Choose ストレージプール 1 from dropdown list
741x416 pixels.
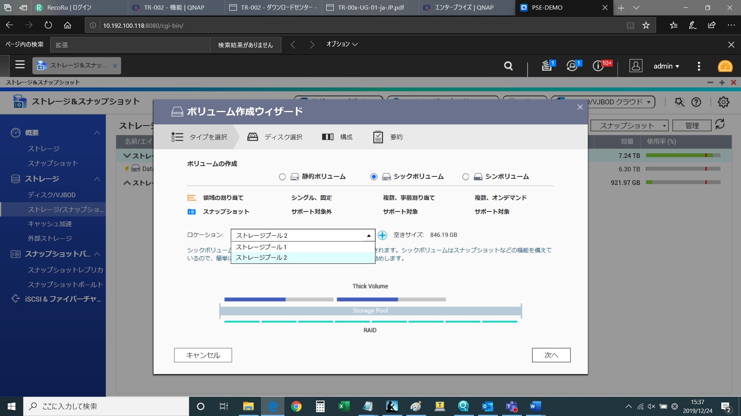[261, 247]
